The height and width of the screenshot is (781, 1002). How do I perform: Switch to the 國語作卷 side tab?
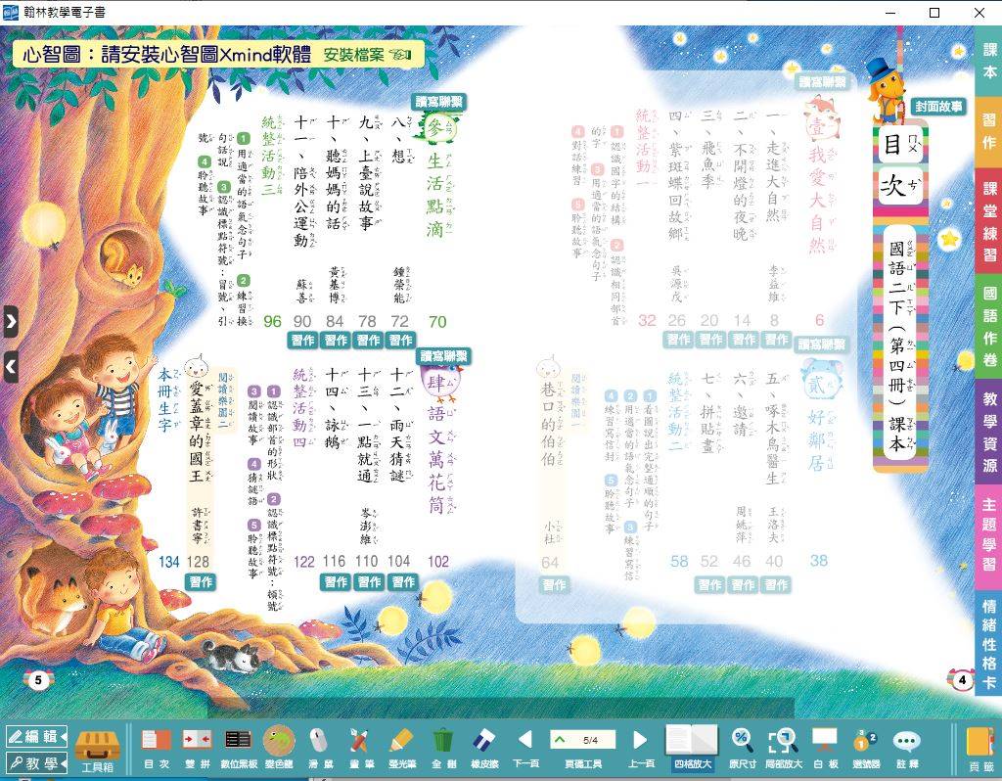pos(989,327)
